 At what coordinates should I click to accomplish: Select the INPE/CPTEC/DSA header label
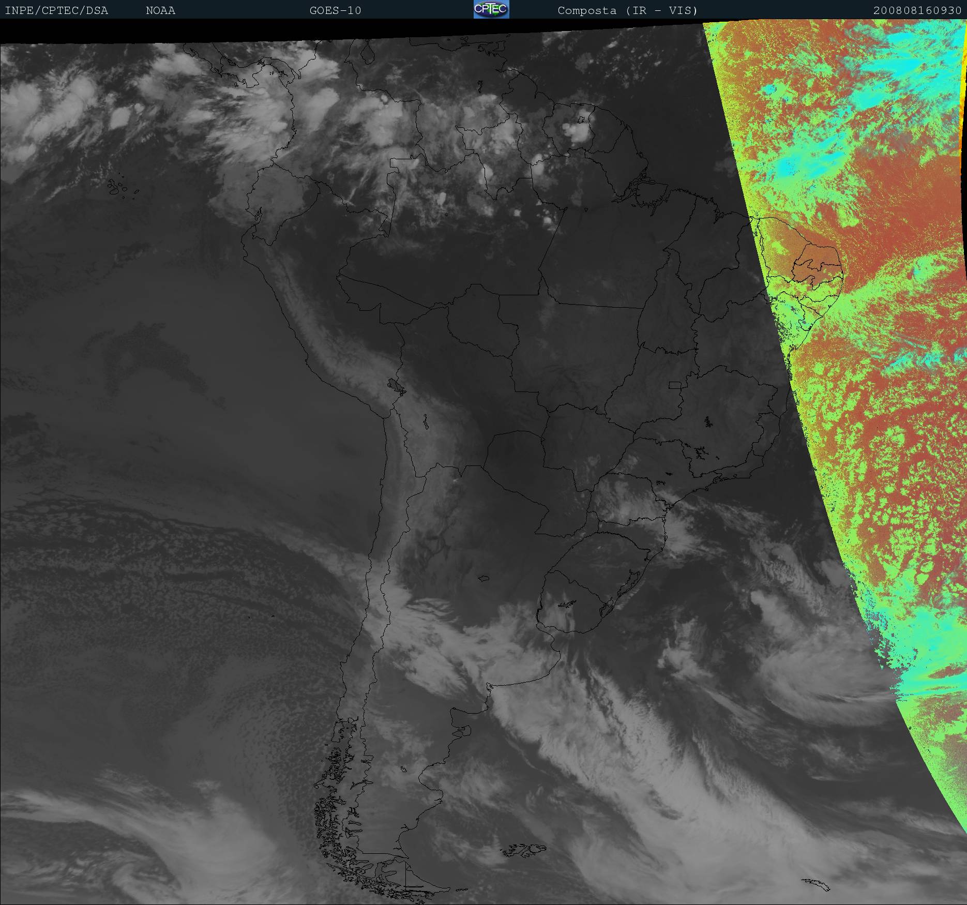(x=56, y=11)
